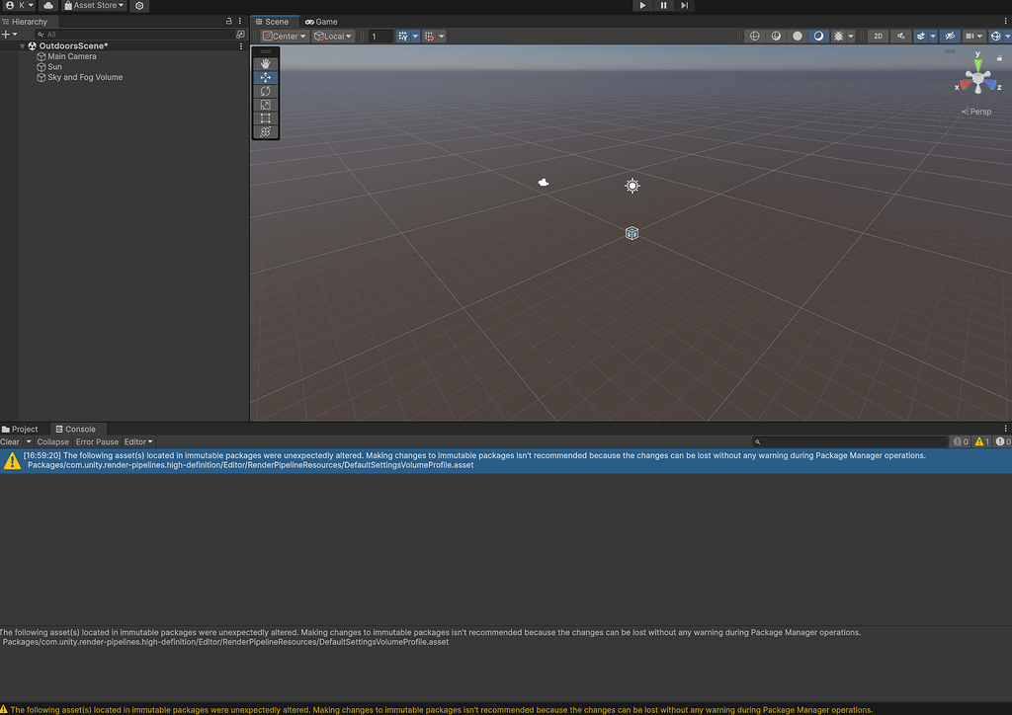Select the Rotate tool
This screenshot has height=715, width=1012.
coord(265,91)
